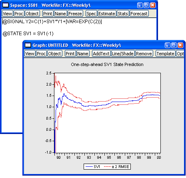Open the View menu in Sspace window
The height and width of the screenshot is (178, 186).
coord(8,14)
